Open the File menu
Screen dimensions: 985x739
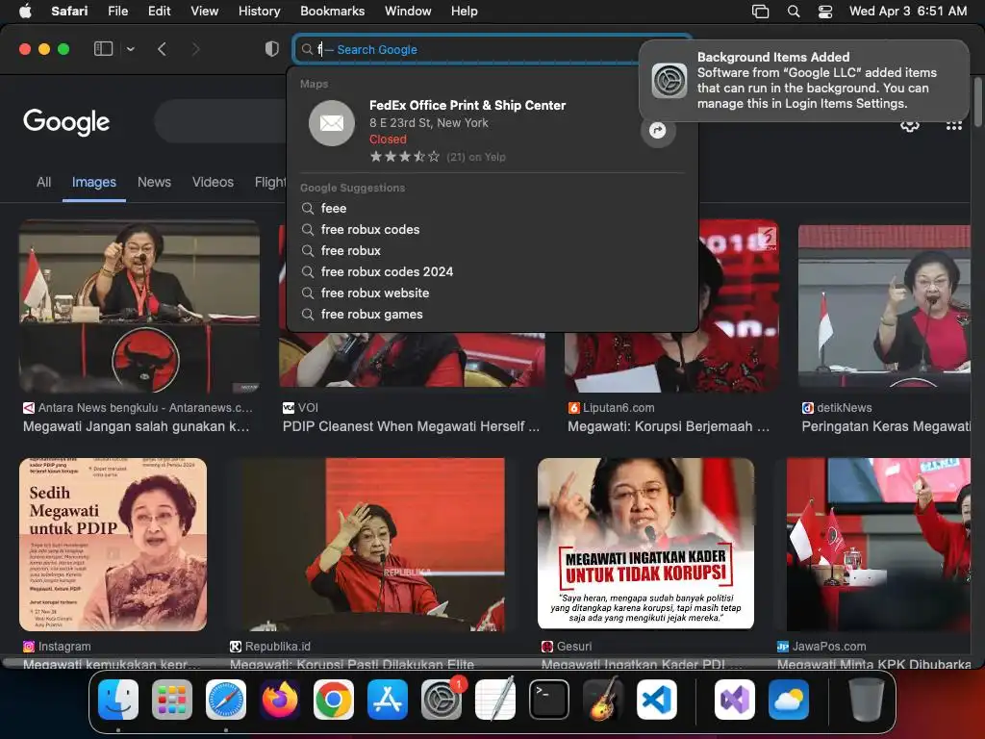pos(118,12)
